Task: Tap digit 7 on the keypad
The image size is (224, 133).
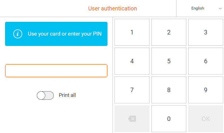Action: [132, 90]
